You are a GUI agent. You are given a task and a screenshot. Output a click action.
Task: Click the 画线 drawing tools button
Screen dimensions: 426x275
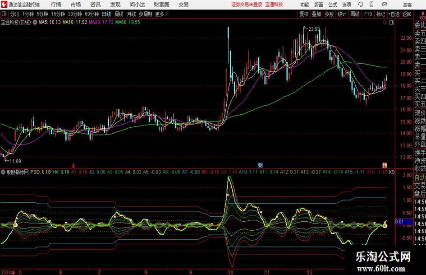pyautogui.click(x=355, y=14)
